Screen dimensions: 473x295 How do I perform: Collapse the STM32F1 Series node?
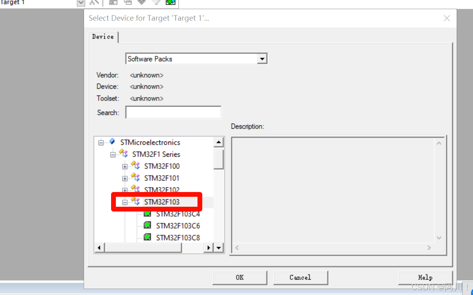coord(113,155)
